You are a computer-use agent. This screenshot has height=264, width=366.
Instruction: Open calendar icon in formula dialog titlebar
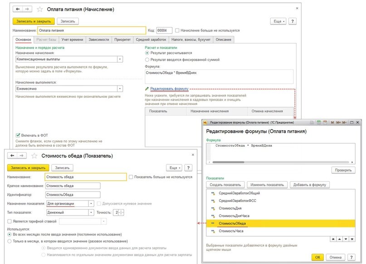click(x=325, y=122)
